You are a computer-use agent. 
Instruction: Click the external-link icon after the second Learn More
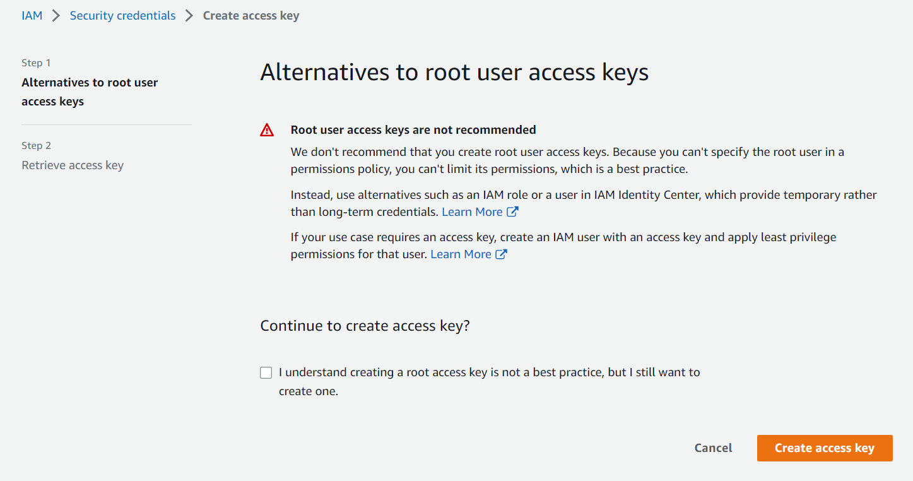pos(502,254)
